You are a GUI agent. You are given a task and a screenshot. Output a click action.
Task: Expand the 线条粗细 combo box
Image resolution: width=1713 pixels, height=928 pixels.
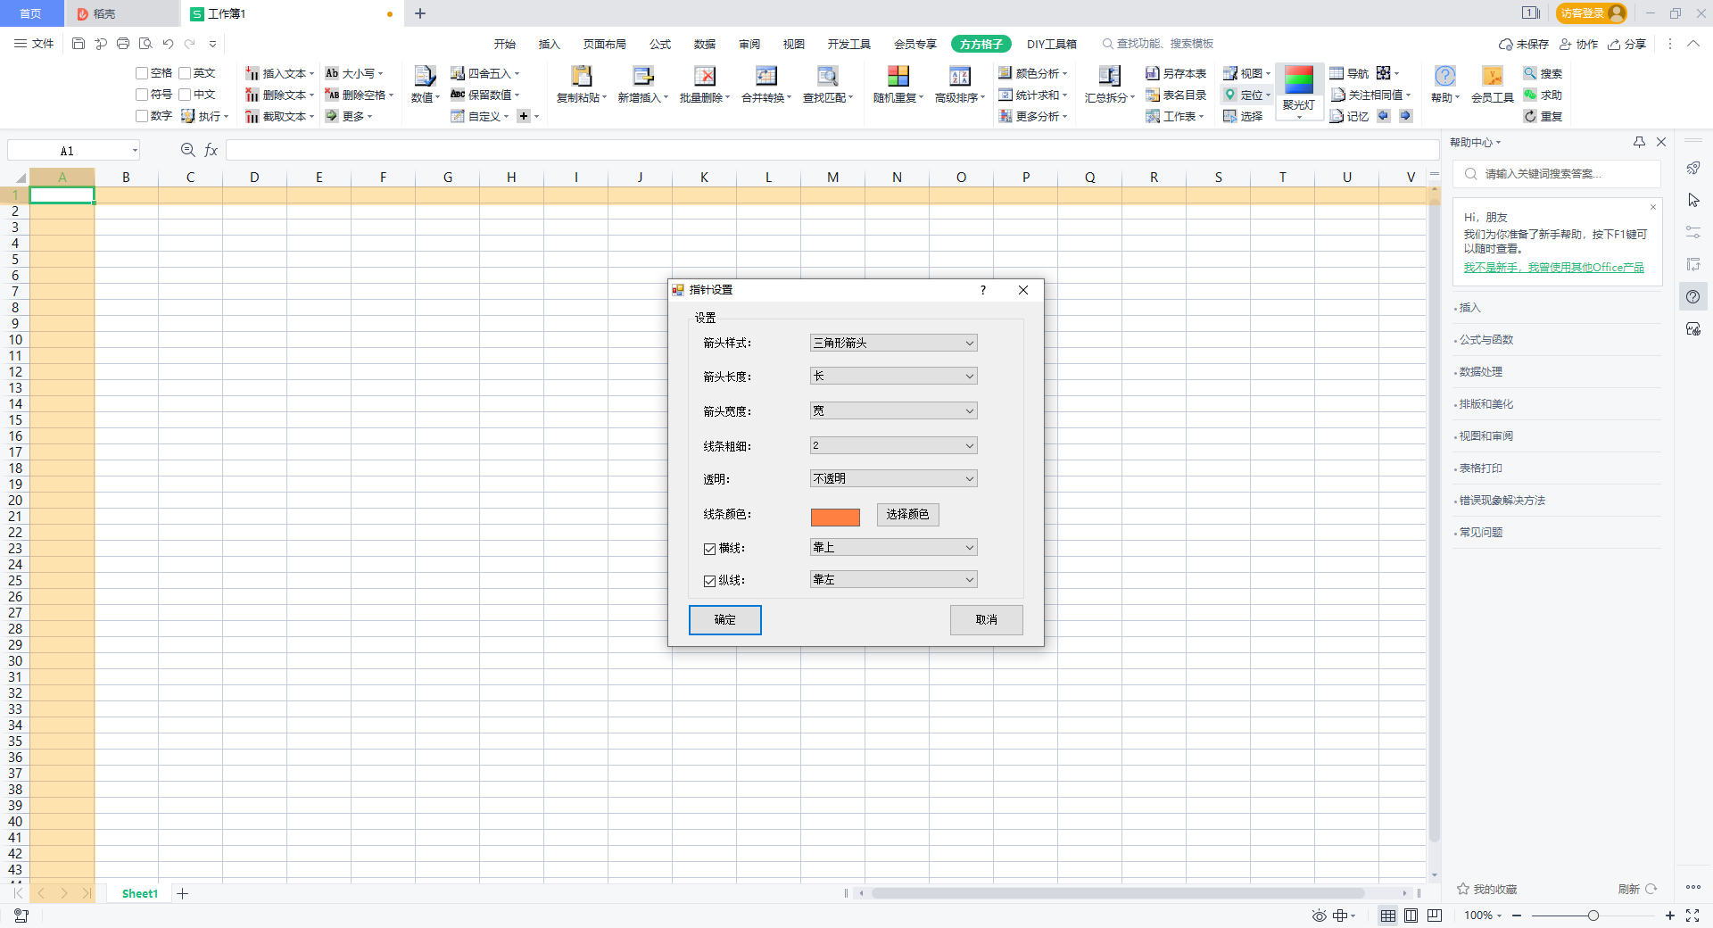[893, 445]
